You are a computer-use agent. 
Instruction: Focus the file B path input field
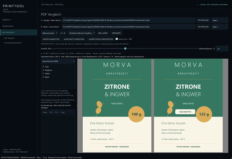(x=128, y=27)
